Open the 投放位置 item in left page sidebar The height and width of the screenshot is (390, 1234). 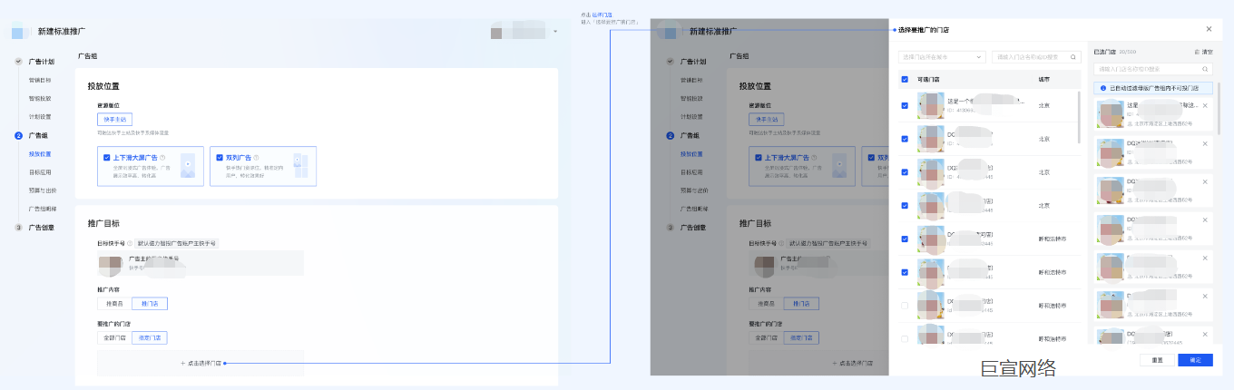coord(40,153)
